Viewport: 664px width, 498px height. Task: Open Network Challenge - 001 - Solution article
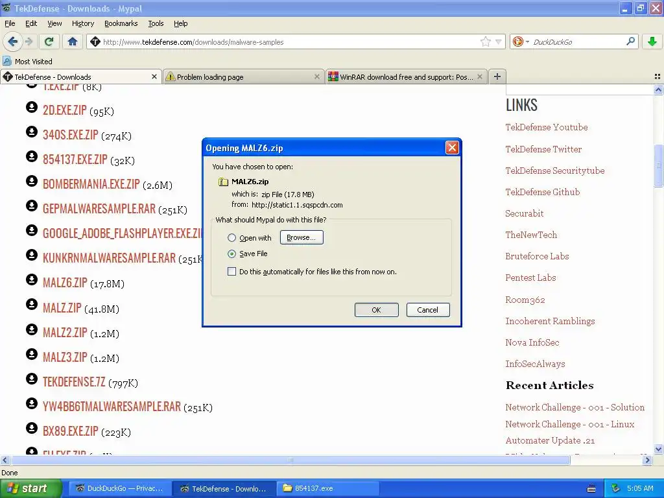pyautogui.click(x=575, y=407)
